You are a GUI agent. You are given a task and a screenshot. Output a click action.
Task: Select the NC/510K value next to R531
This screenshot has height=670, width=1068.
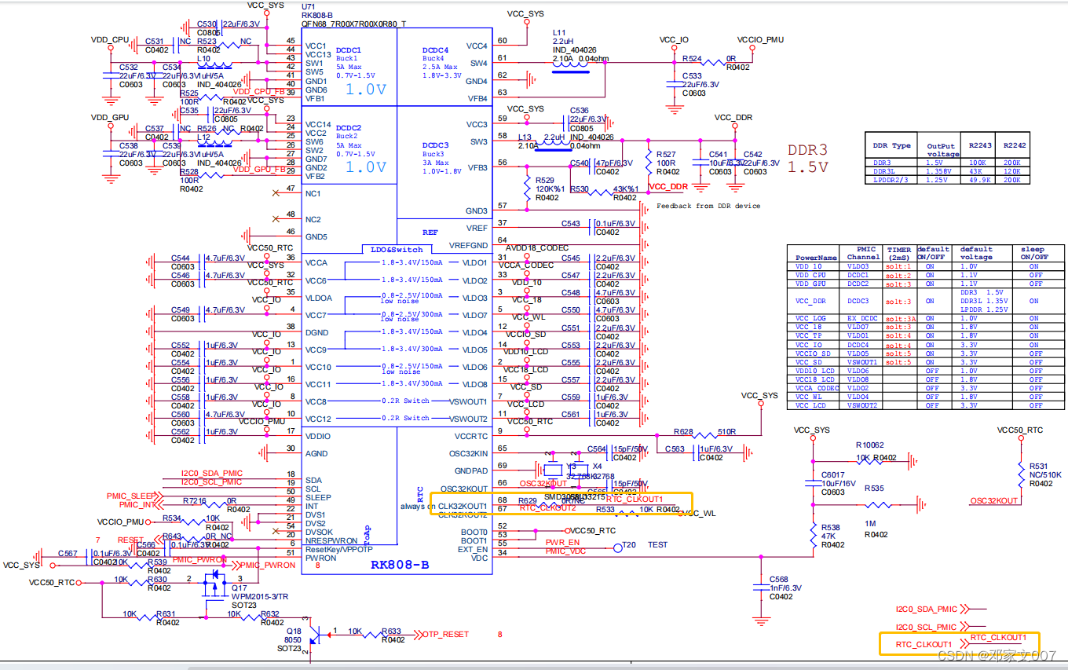(x=1044, y=475)
